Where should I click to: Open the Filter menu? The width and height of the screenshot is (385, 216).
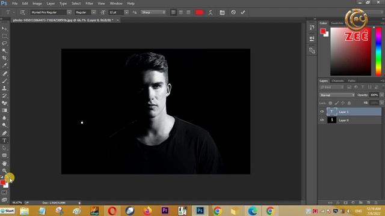coord(89,4)
